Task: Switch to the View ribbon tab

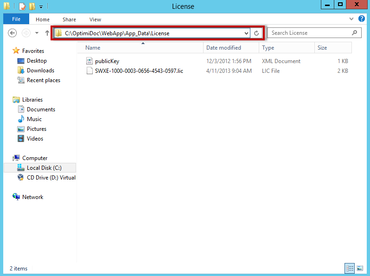Action: [95, 19]
